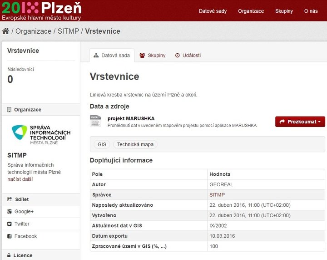Open Datové sady in top navigation
The width and height of the screenshot is (327, 260).
pyautogui.click(x=213, y=11)
